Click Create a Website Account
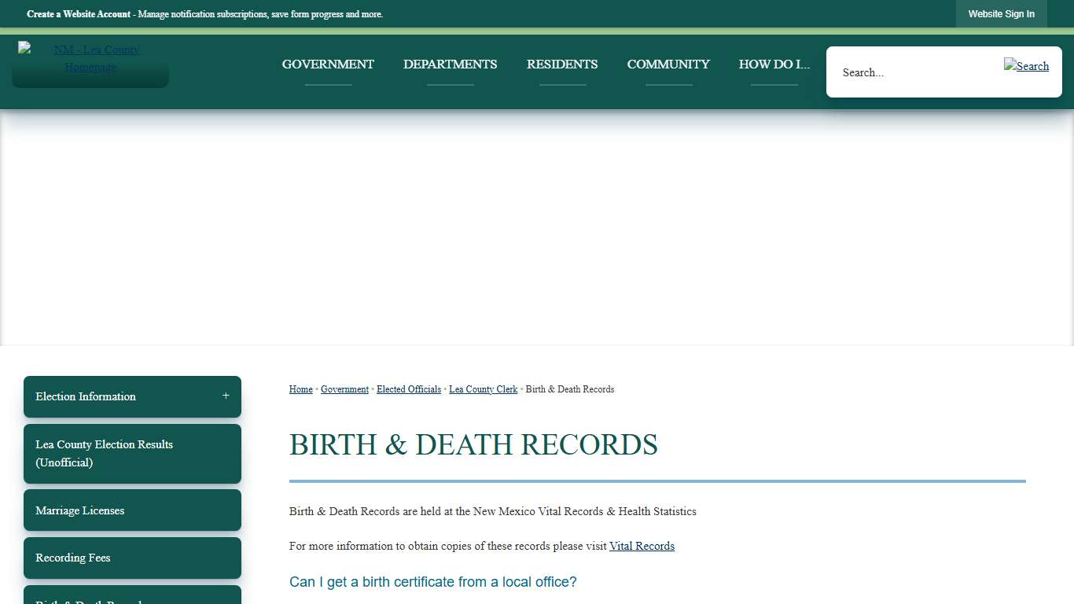This screenshot has width=1074, height=604. point(78,14)
